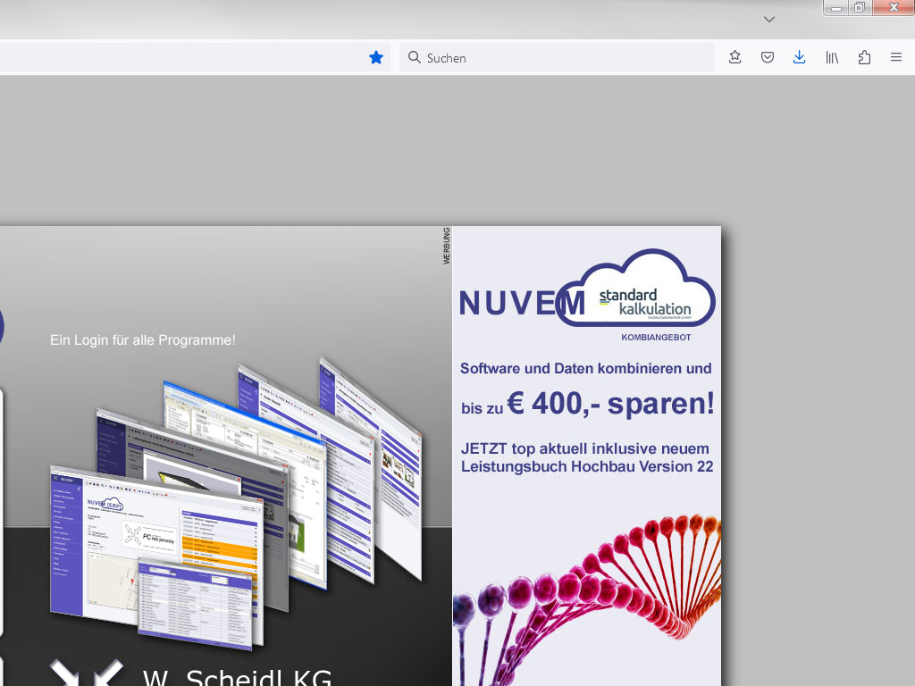Open the Pocket save icon
Viewport: 915px width, 686px height.
click(768, 57)
